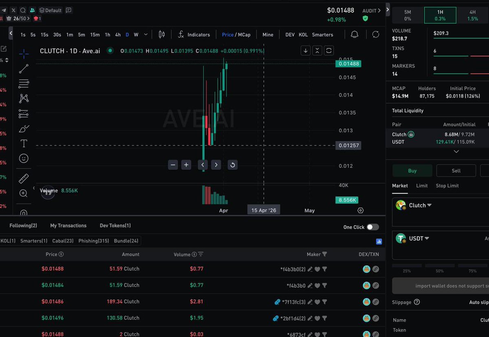
Task: Open the X social link icon
Action: (13, 10)
